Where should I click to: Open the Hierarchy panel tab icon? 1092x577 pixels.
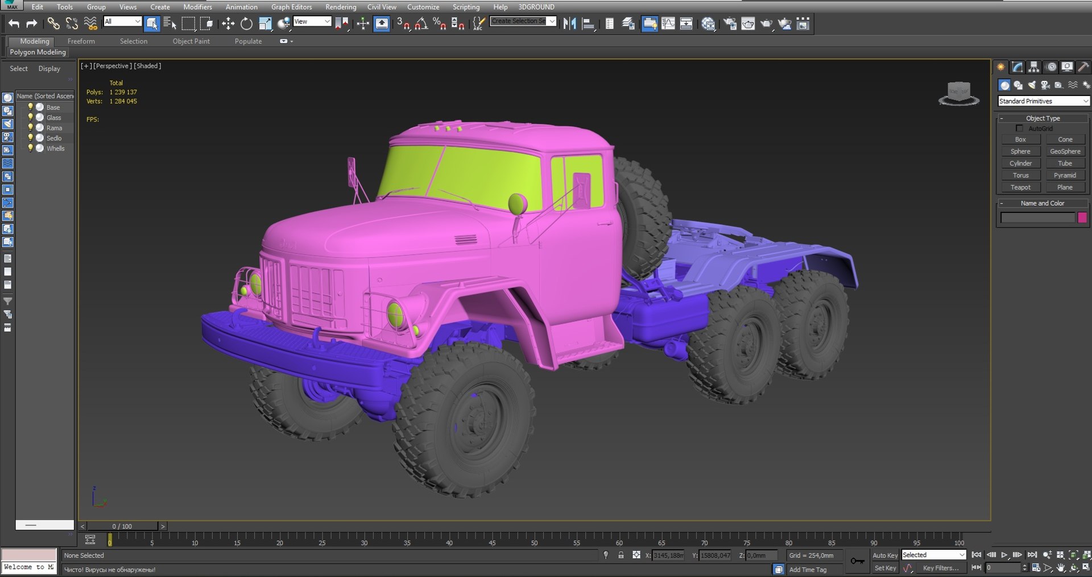1034,67
